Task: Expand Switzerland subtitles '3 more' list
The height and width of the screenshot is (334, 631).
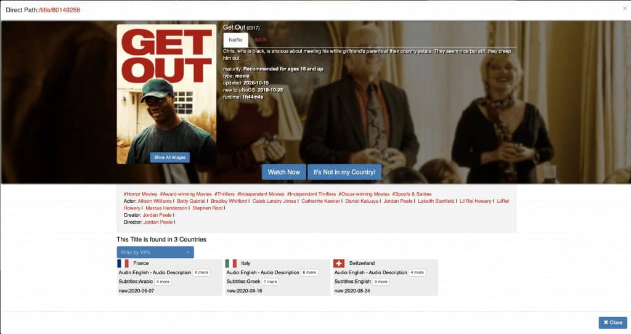Action: (x=381, y=282)
